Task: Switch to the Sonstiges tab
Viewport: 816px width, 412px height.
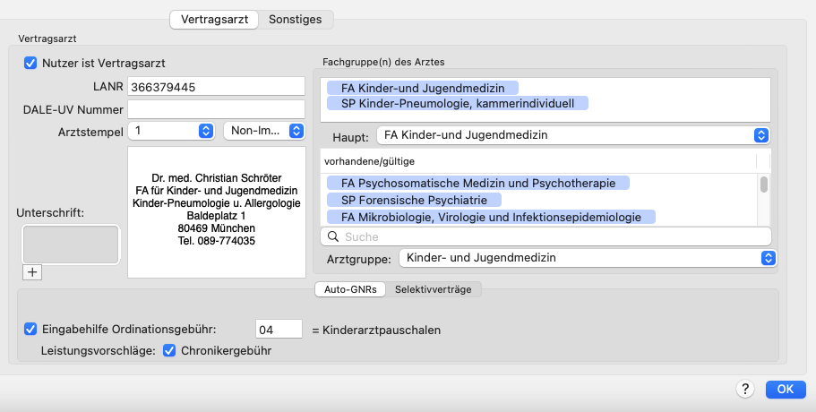Action: (x=295, y=20)
